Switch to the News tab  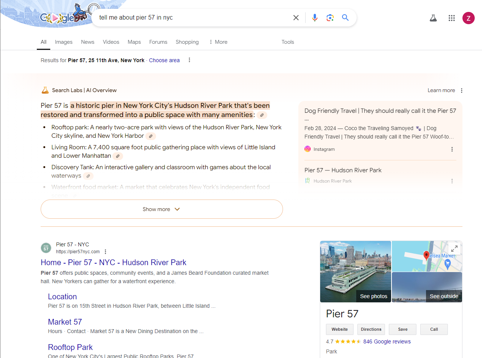[x=87, y=42]
